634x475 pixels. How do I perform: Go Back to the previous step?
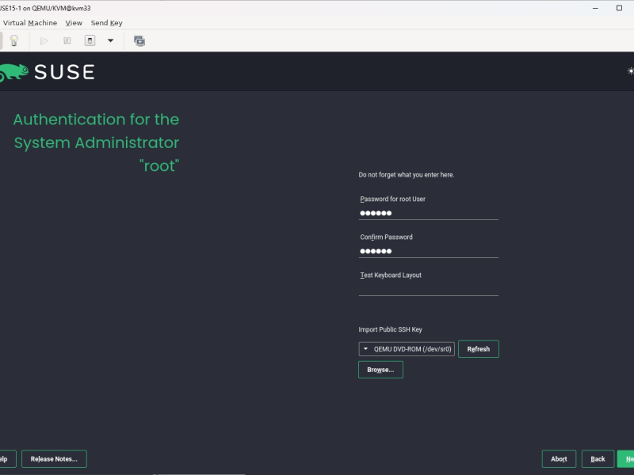click(x=598, y=459)
